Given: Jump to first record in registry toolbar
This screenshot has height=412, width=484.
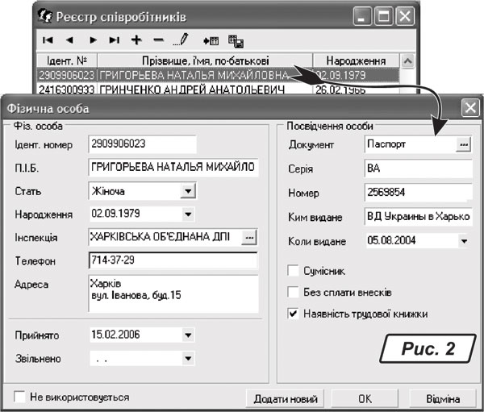Looking at the screenshot, I should coord(48,40).
